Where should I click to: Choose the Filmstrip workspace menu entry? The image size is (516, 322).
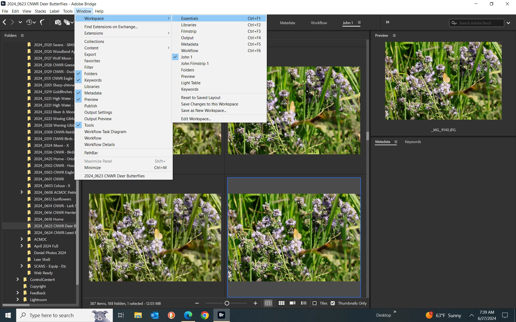coord(189,31)
